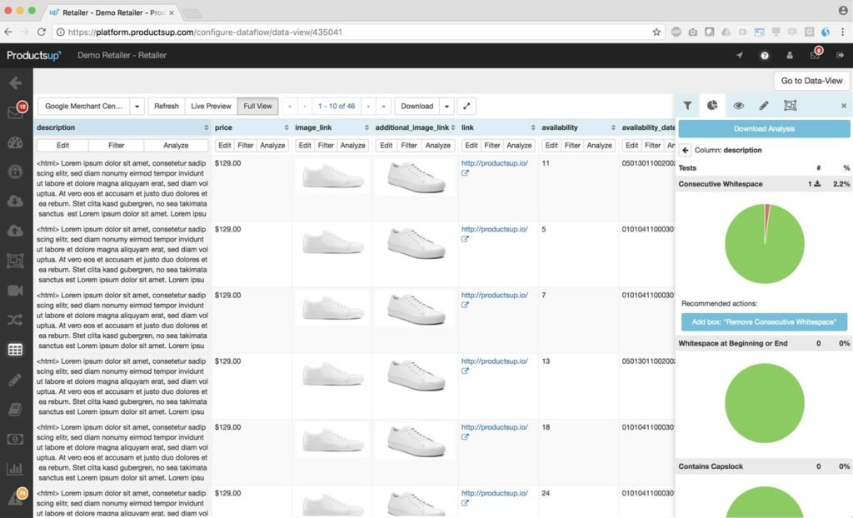Open the user profile icon
This screenshot has width=853, height=518.
click(x=790, y=56)
